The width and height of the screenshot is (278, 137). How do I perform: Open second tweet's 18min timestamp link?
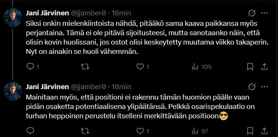[122, 87]
